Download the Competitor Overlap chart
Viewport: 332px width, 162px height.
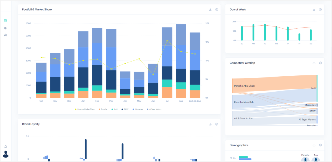point(314,63)
